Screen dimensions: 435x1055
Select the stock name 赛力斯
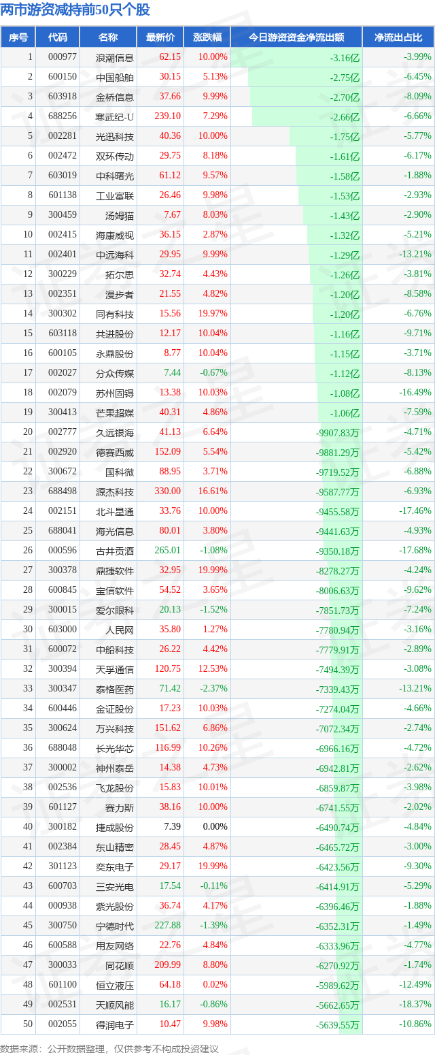click(120, 808)
